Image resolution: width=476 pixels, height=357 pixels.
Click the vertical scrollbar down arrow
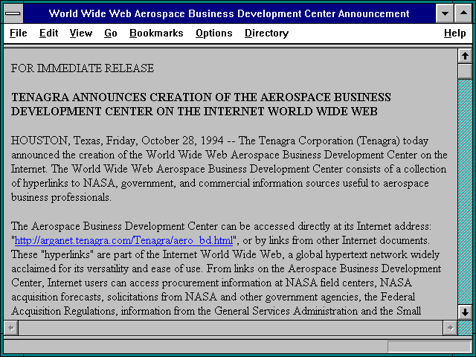[465, 312]
